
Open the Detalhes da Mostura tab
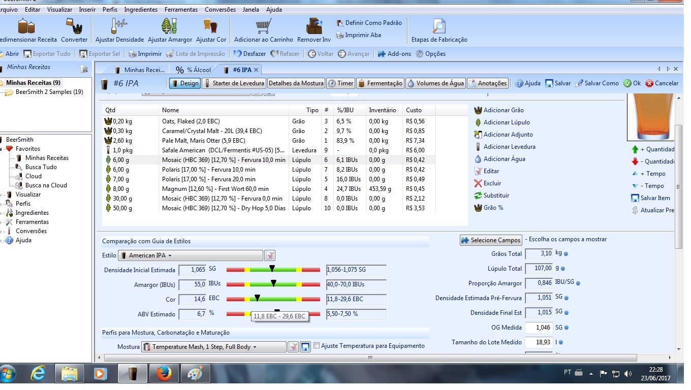coord(296,83)
